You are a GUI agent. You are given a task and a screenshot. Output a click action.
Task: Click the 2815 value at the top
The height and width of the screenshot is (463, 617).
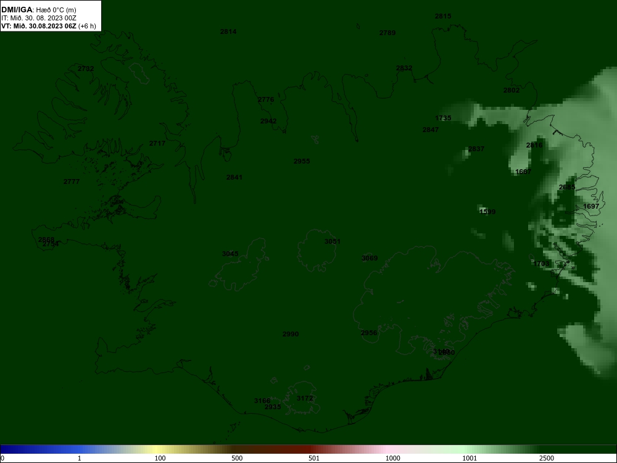443,16
